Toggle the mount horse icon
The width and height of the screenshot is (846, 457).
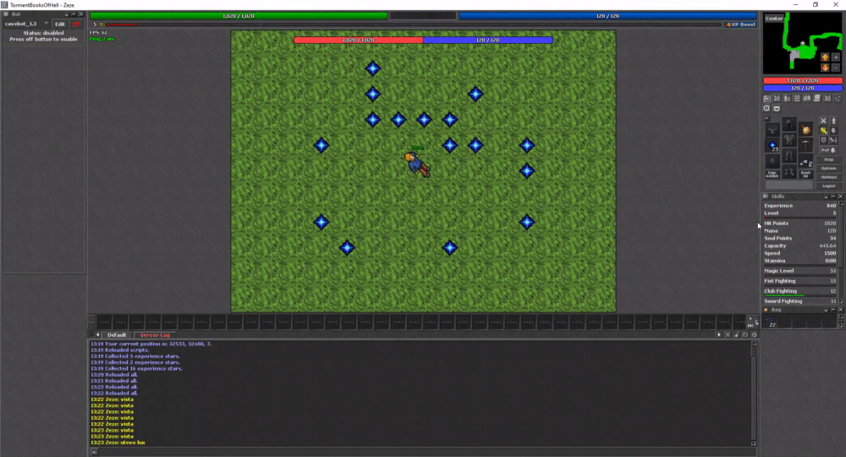tap(833, 140)
